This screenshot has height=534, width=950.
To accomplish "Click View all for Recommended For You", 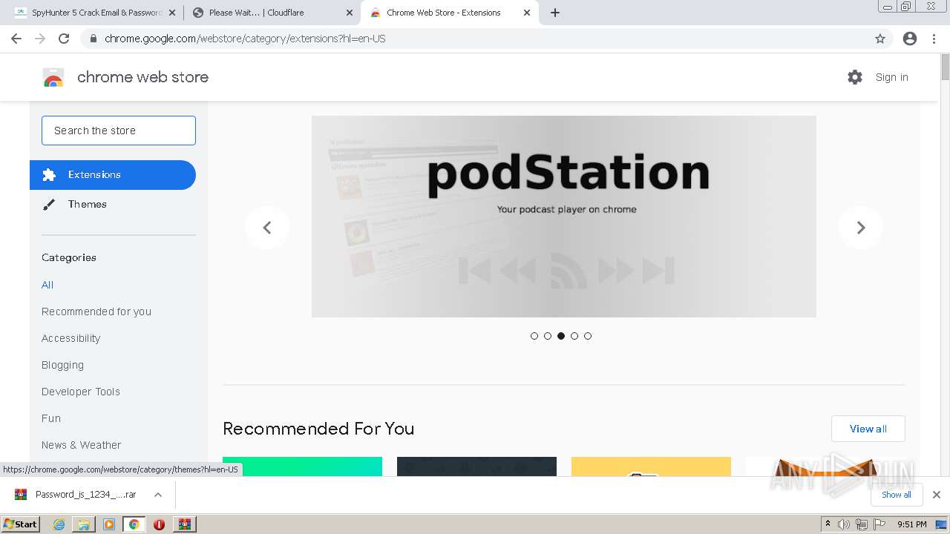I will coord(868,429).
